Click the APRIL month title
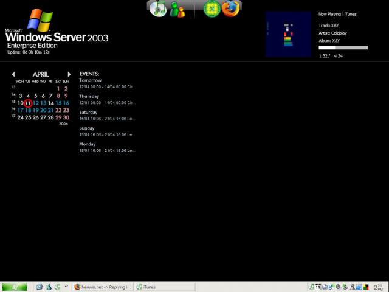 [41, 74]
